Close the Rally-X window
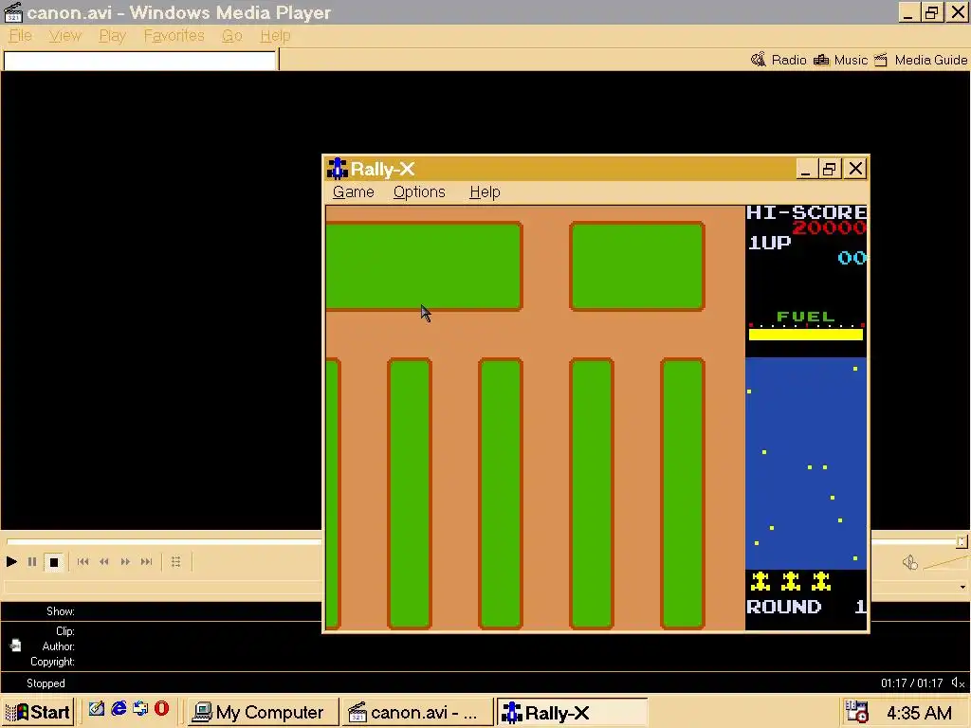Image resolution: width=971 pixels, height=728 pixels. coord(856,169)
